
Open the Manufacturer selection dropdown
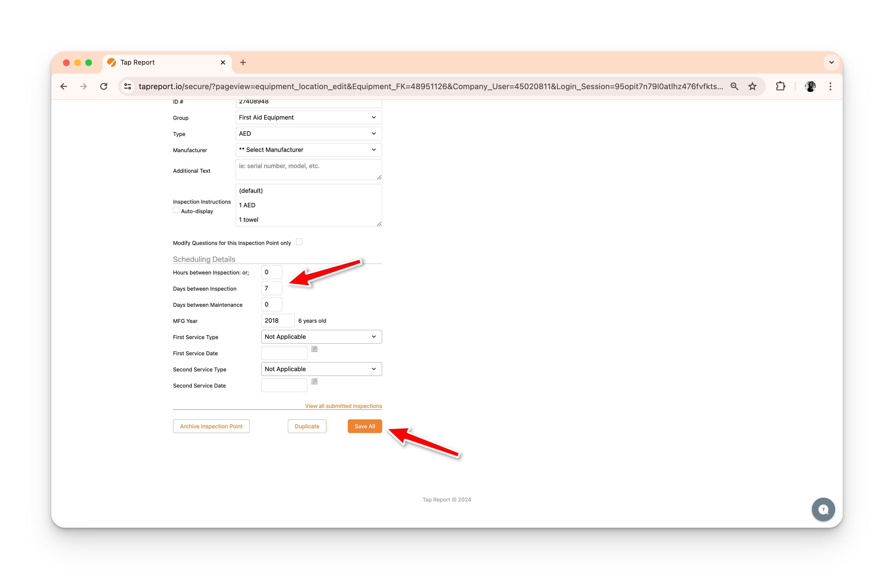coord(308,150)
